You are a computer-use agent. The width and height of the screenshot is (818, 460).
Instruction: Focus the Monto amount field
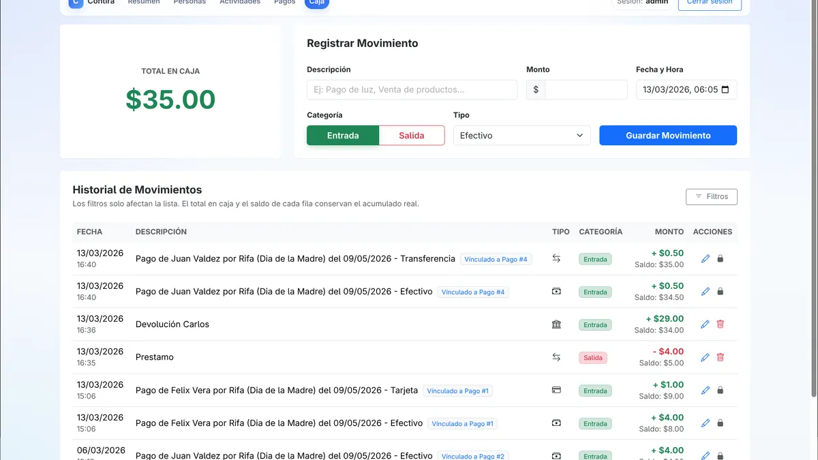coord(586,90)
